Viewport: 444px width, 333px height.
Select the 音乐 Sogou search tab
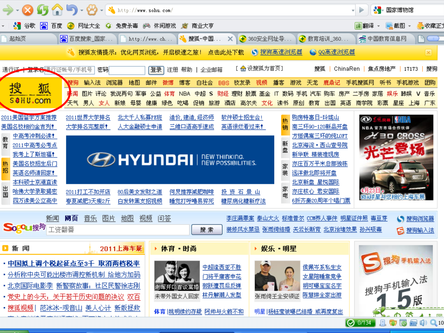[90, 218]
